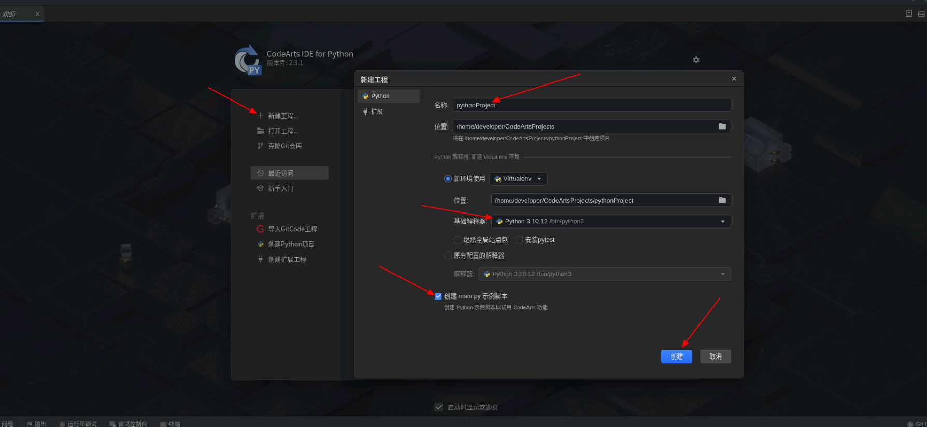Click 创建扩展工程 link
The image size is (927, 427).
[x=287, y=259]
